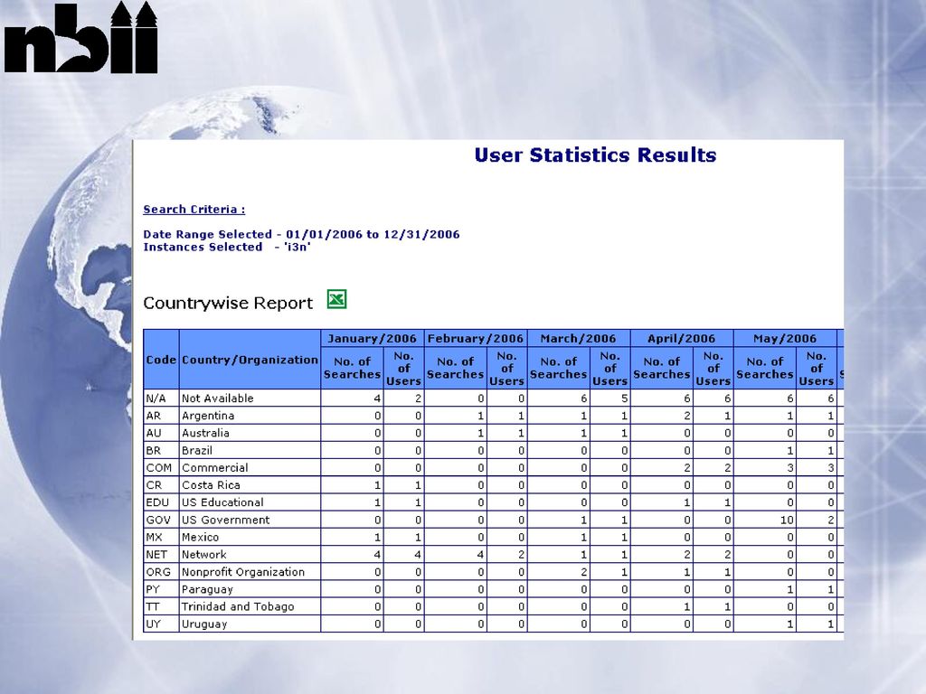Click the Instances Selected 'i3n' text
This screenshot has width=926, height=694.
tap(227, 248)
